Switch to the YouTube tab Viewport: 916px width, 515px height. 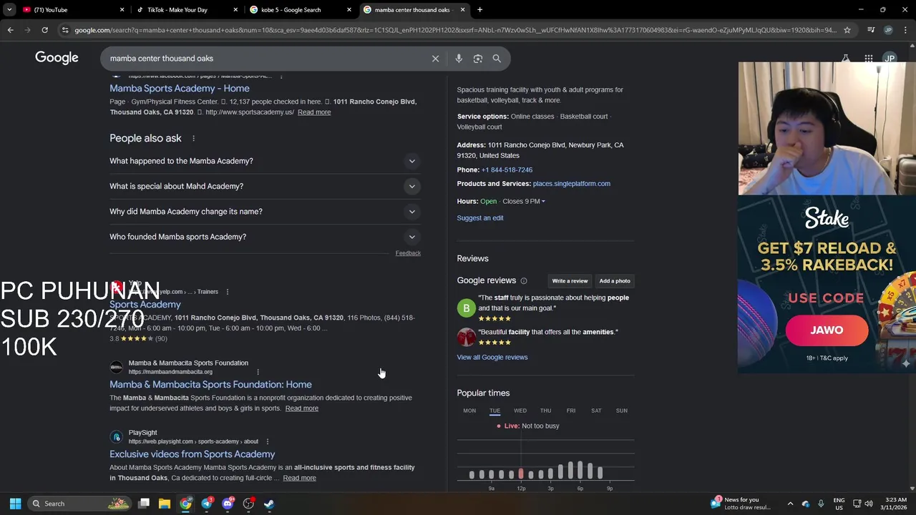(x=72, y=10)
